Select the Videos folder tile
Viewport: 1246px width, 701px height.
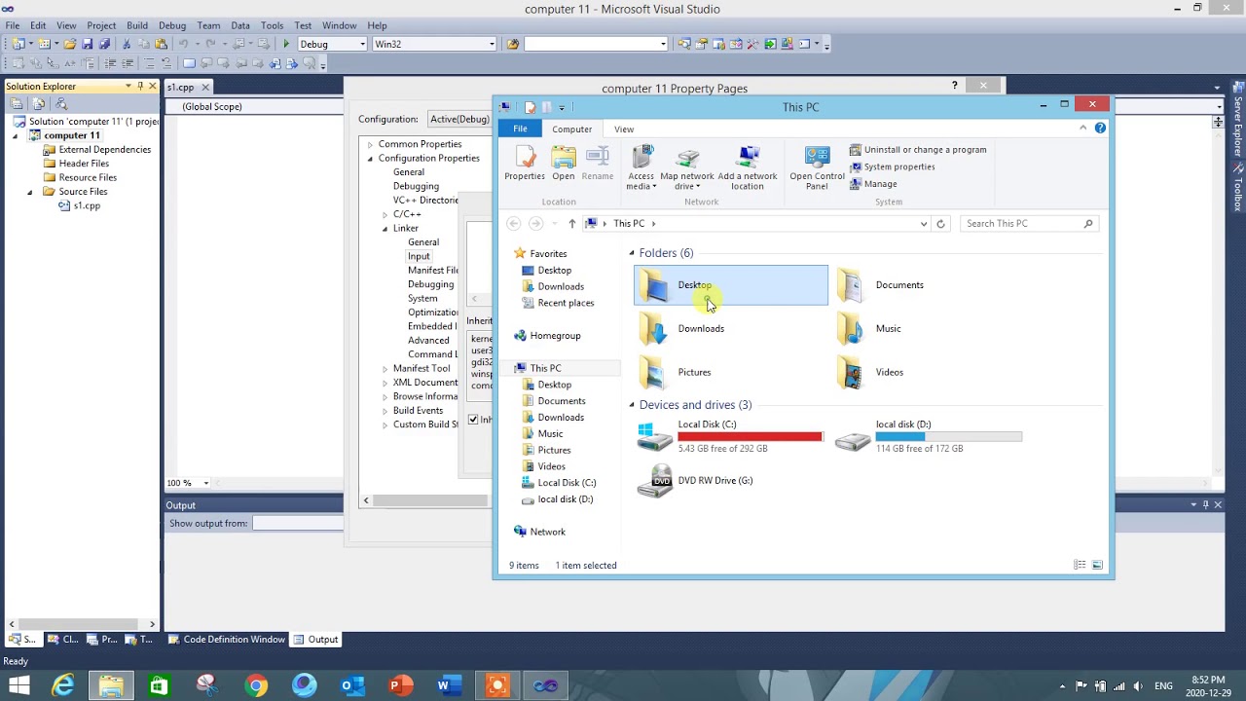929,372
